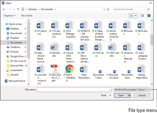Select the Ch01-old.doc thumbnail
This screenshot has height=113, width=157.
pos(112,47)
